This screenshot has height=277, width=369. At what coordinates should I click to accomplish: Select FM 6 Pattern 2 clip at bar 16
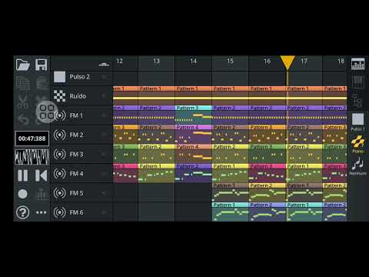[x=268, y=212]
